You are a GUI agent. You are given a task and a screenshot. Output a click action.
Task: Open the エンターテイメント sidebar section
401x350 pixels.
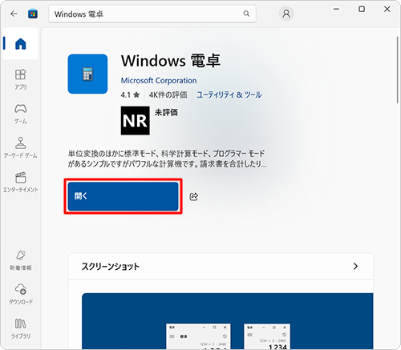(21, 182)
